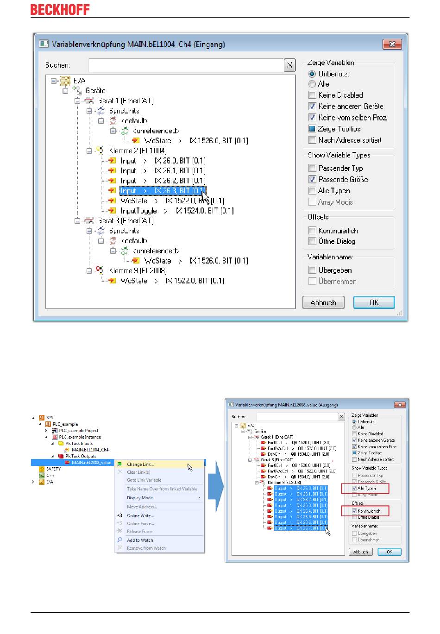Enable Nach Adresse sortiert in Eingang dialog
This screenshot has width=440, height=634.
pyautogui.click(x=312, y=140)
